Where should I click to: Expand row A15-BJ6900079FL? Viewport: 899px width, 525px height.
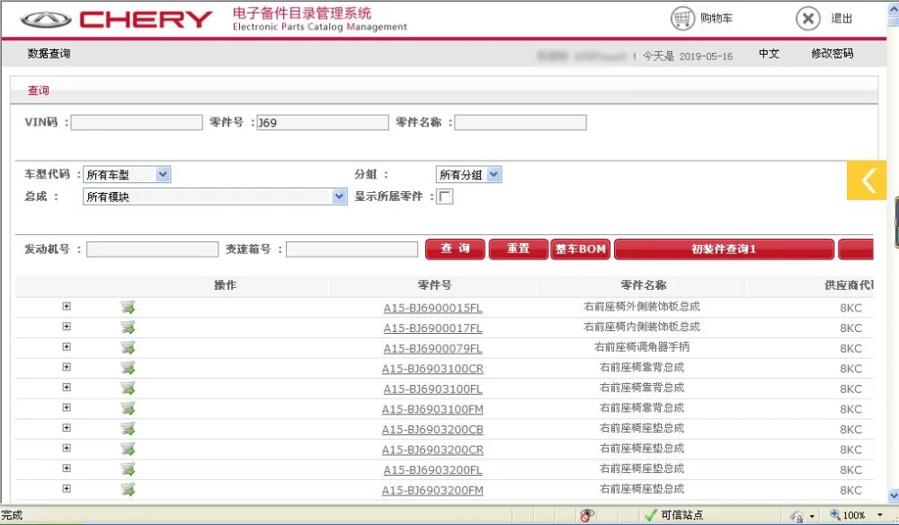tap(67, 347)
